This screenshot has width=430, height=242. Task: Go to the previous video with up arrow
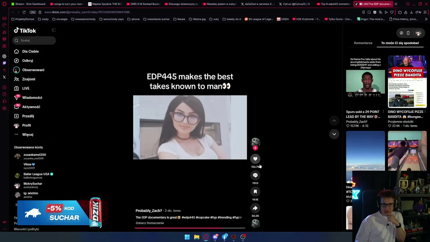click(x=334, y=121)
